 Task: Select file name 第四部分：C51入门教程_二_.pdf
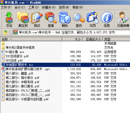[x=28, y=91]
